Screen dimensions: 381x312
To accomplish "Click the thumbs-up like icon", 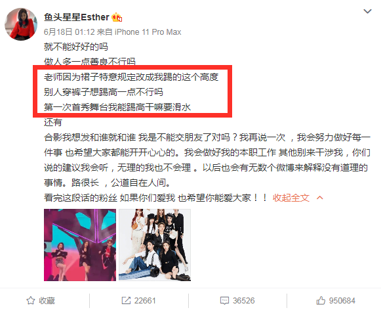I will tap(321, 301).
